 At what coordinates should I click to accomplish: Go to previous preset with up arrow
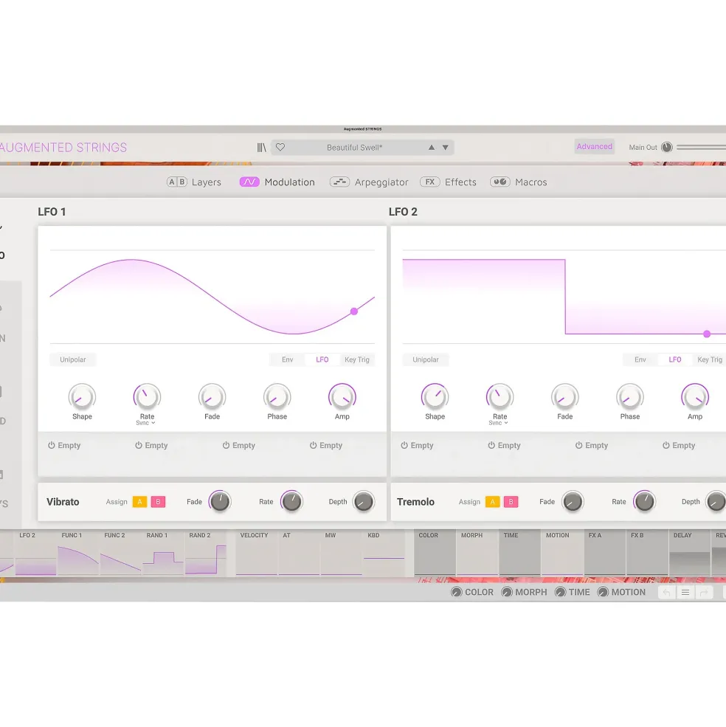tap(432, 148)
